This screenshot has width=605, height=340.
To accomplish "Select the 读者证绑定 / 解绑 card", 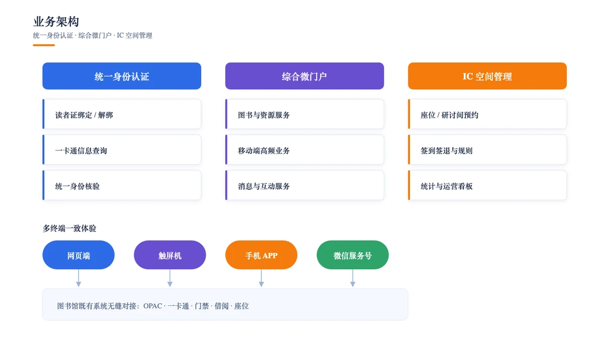I will tap(122, 114).
